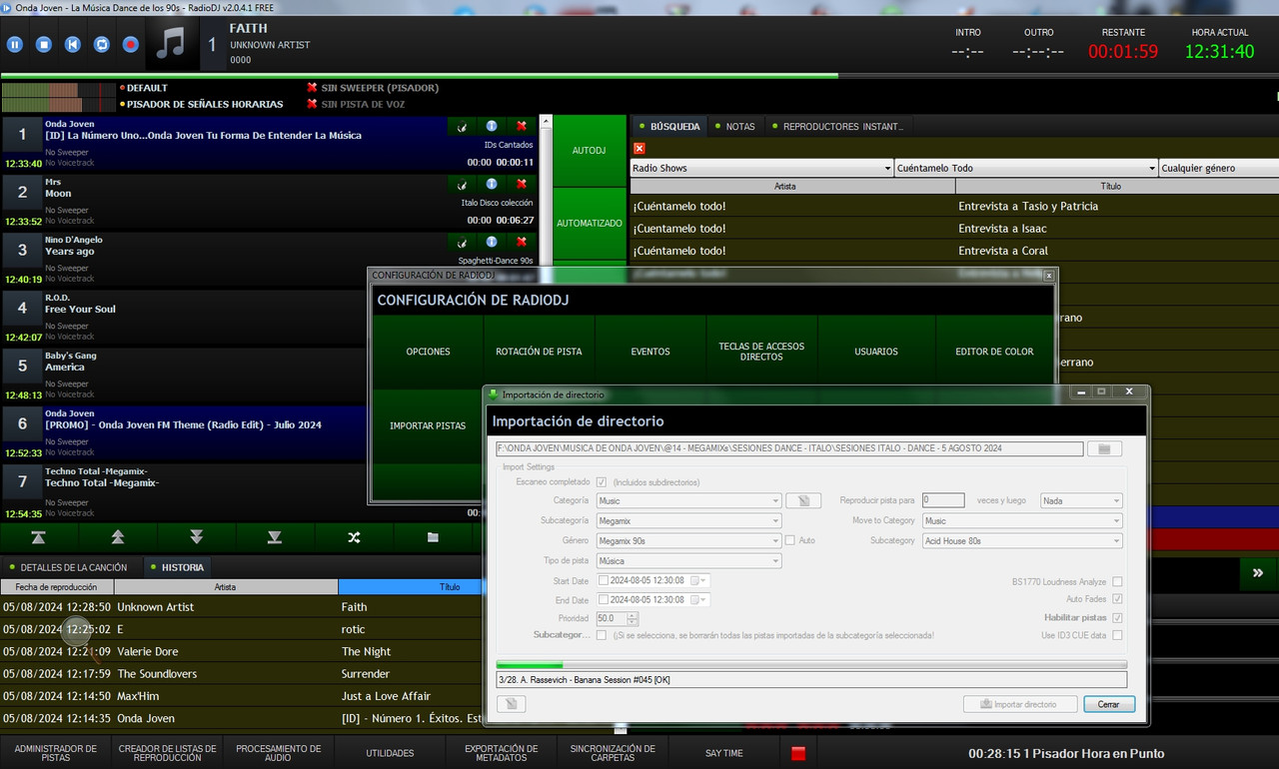
Task: Click bottom-left icon button in import dialog
Action: pyautogui.click(x=511, y=704)
